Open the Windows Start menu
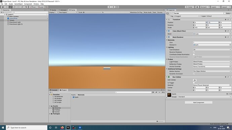The image size is (232, 130). [3, 128]
